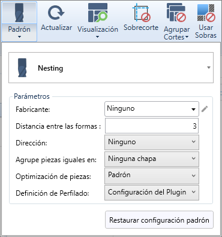Viewport: 222px width, 237px height.
Task: Click the Optimización de piezas: label
Action: 53,177
